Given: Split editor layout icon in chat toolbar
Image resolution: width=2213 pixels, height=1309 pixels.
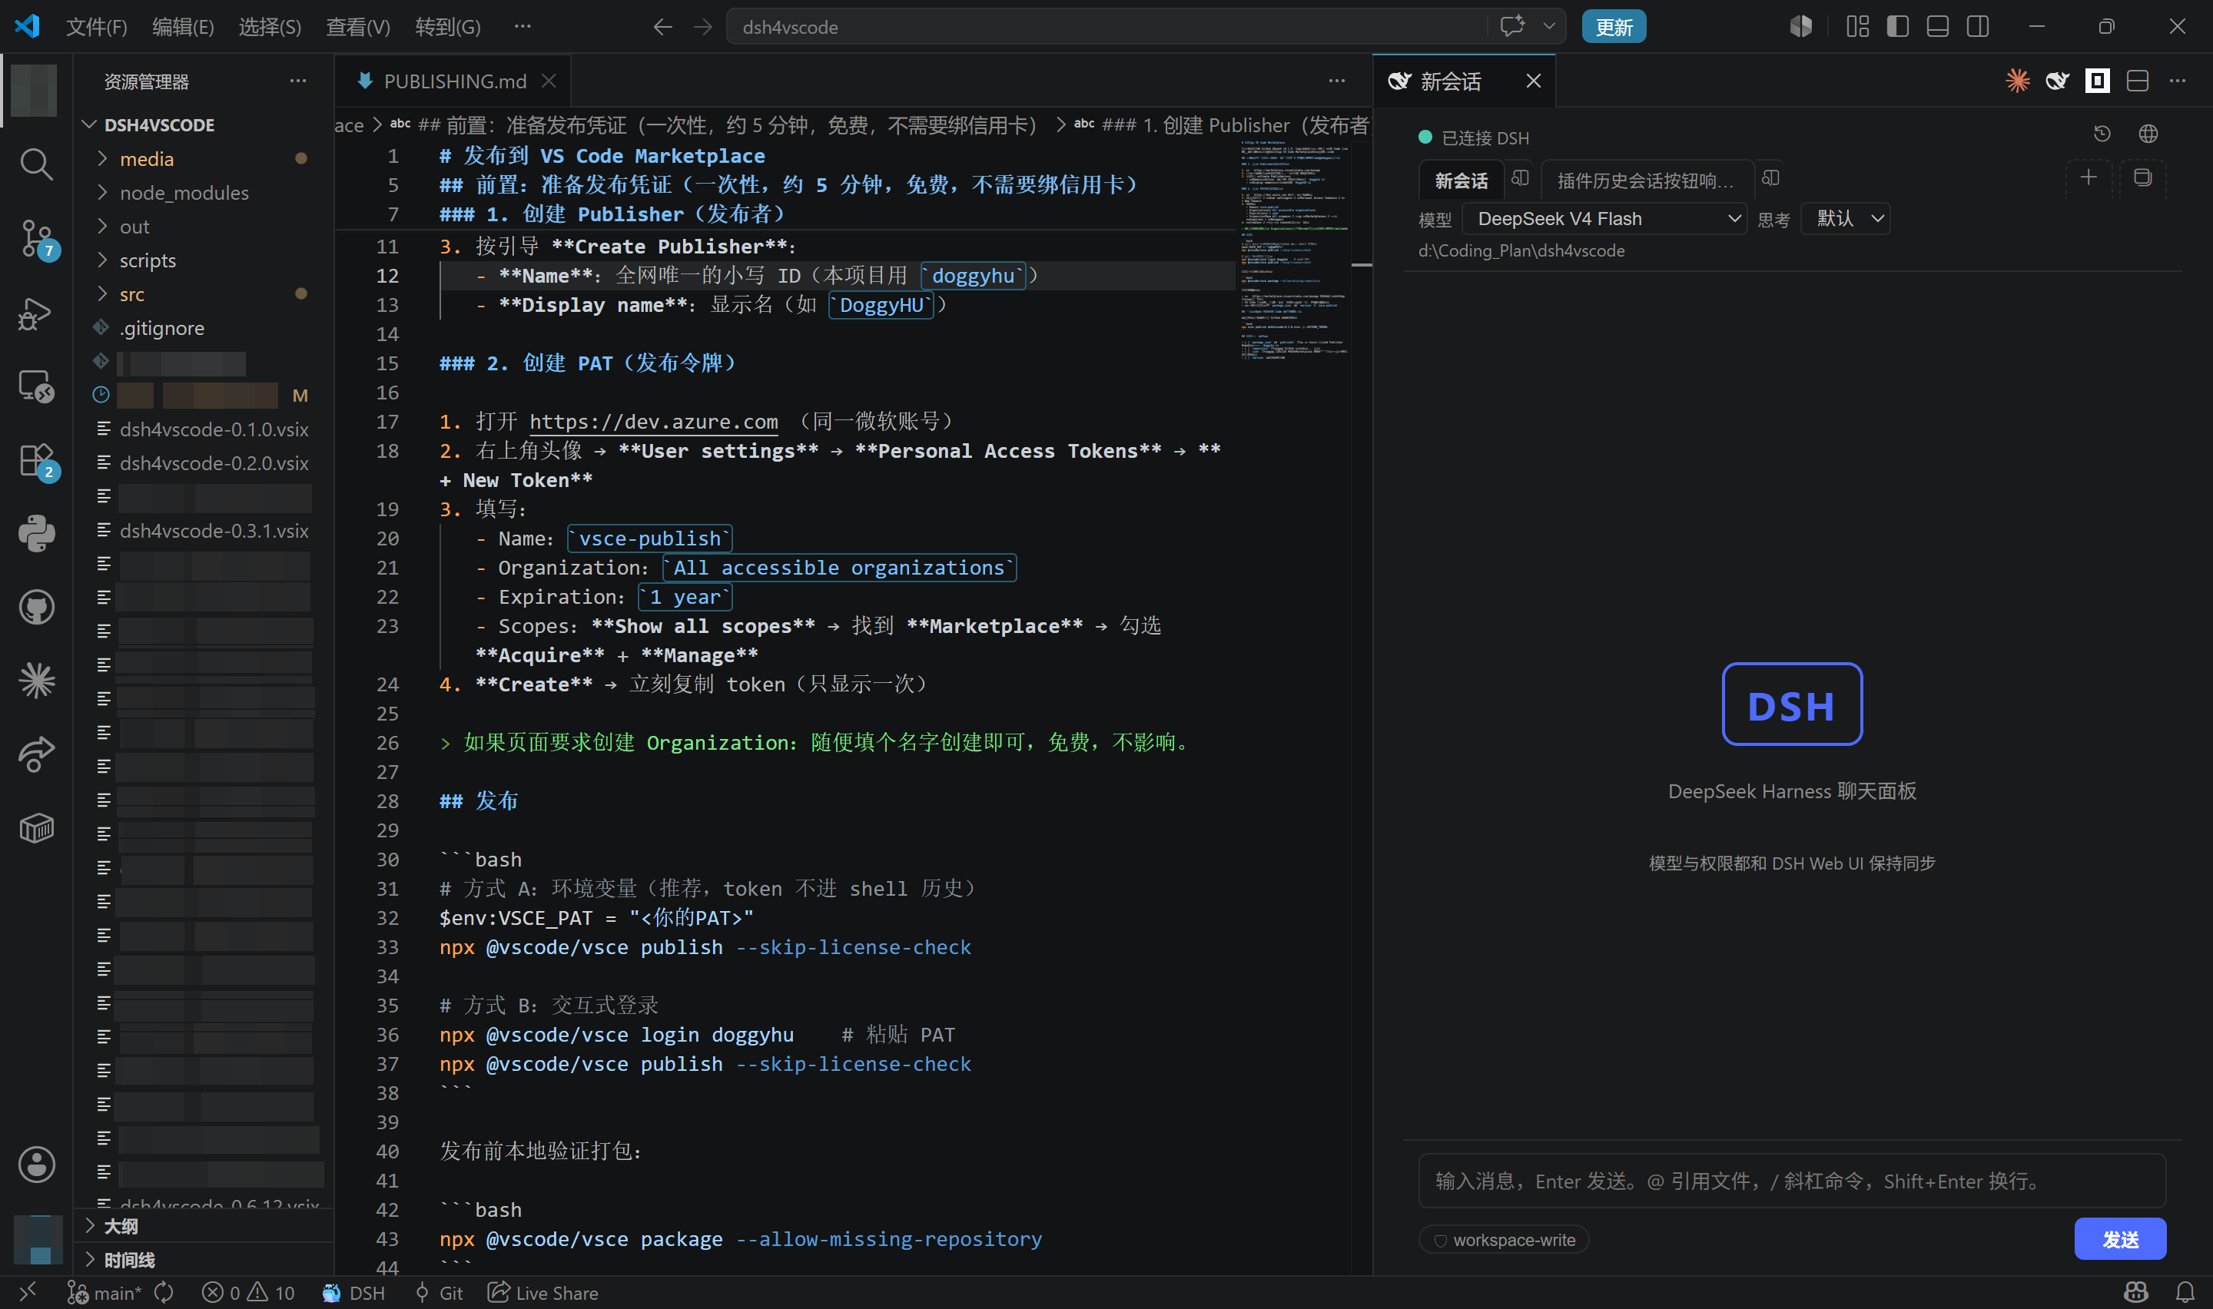Looking at the screenshot, I should (x=2138, y=81).
